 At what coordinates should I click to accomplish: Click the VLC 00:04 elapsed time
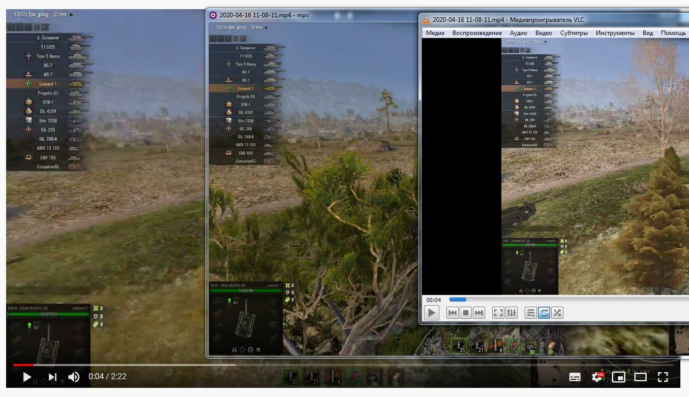pos(434,300)
